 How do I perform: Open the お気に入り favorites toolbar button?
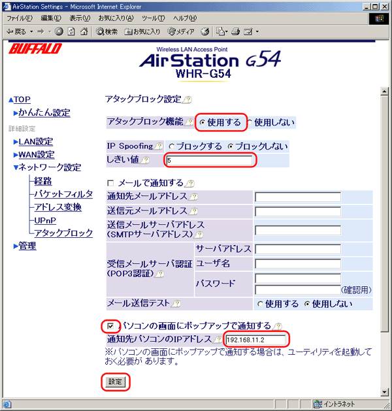(142, 32)
